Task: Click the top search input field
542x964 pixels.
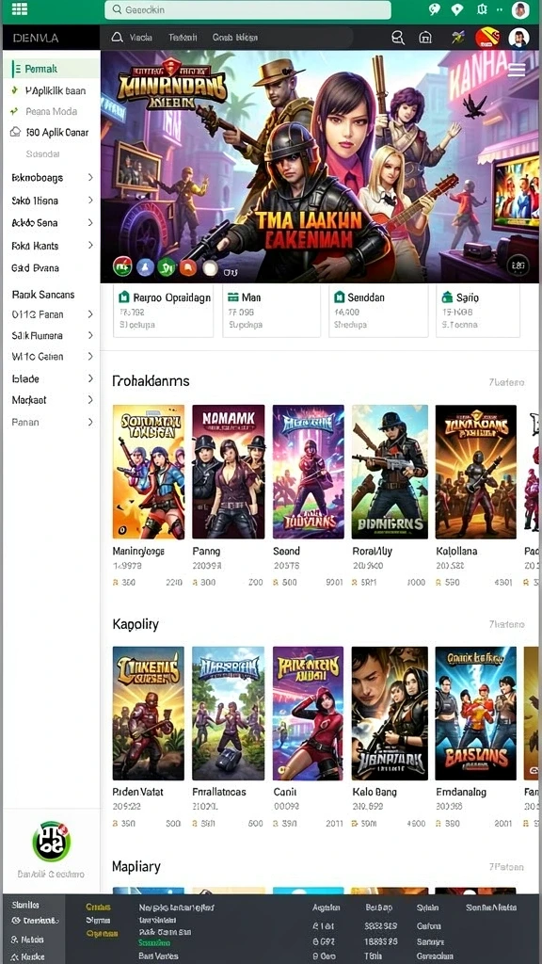Action: (x=247, y=9)
